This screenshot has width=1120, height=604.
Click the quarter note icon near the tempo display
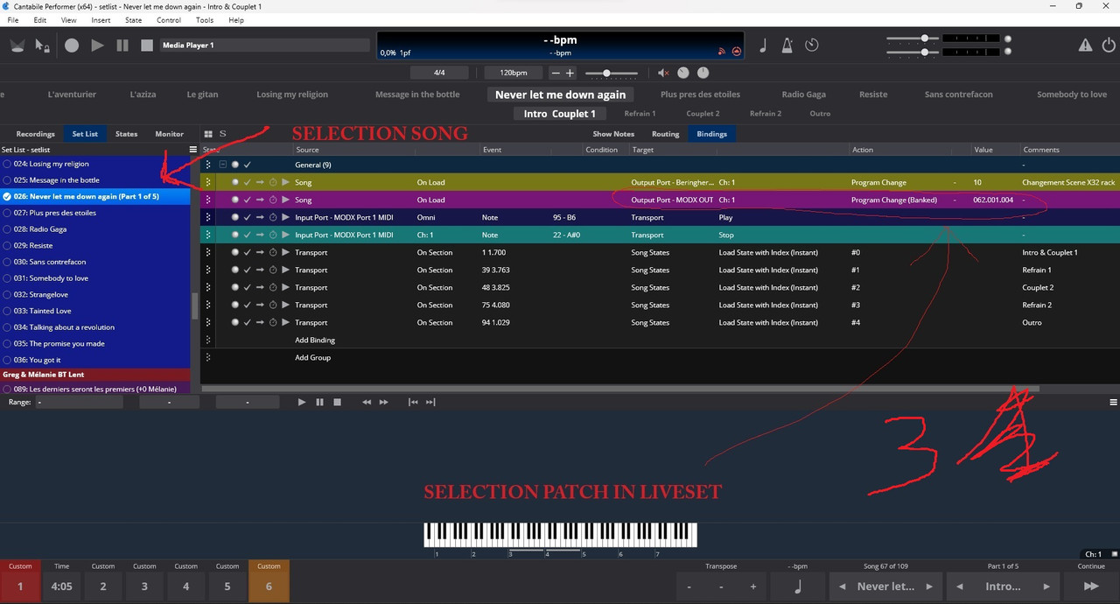[763, 46]
